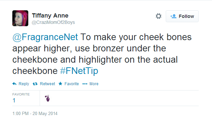Open Tiffany Anne's profile picture
Screen dimensions: 212x121
click(20, 18)
